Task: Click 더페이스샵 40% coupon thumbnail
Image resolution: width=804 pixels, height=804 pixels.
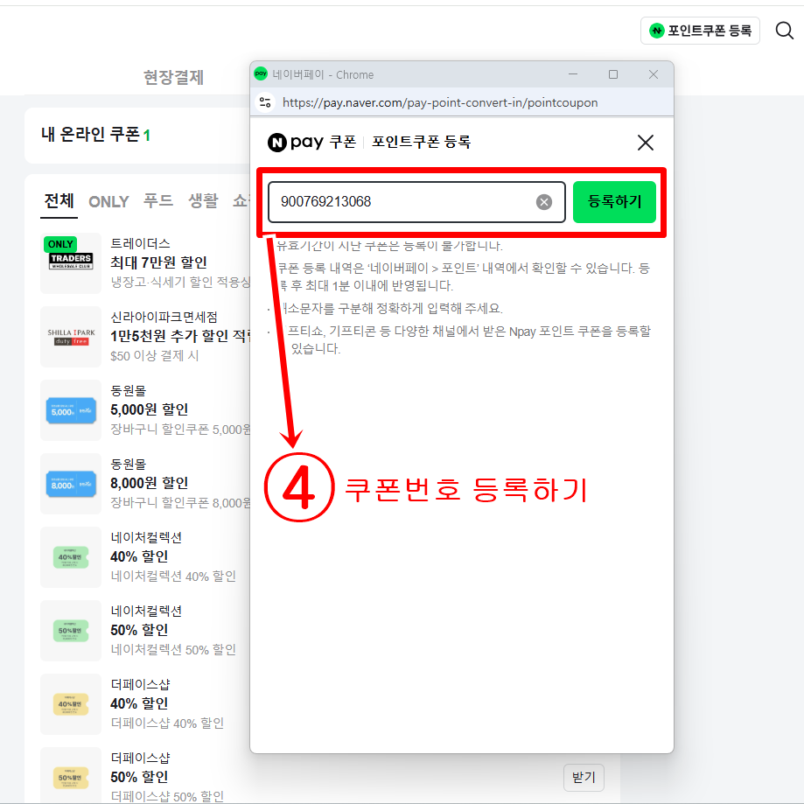Action: pos(71,704)
